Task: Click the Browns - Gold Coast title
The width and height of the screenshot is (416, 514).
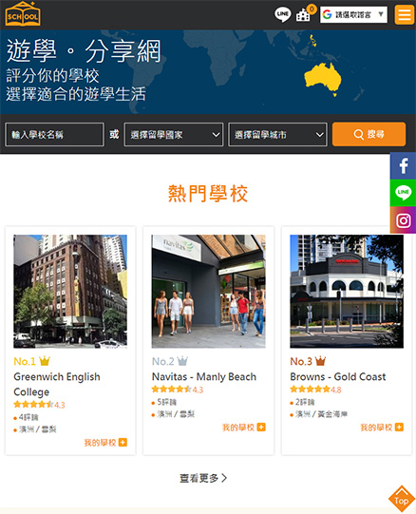Action: point(338,377)
